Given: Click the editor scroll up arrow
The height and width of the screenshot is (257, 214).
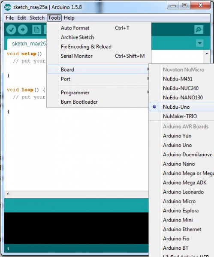Looking at the screenshot, I should pyautogui.click(x=207, y=54).
